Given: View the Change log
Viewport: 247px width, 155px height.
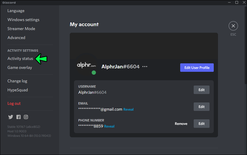Looking at the screenshot, I should pyautogui.click(x=17, y=81).
